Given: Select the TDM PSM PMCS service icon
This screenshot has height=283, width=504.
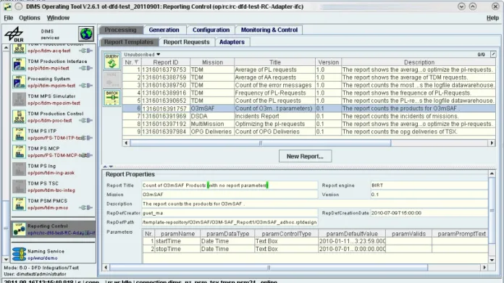Looking at the screenshot, I should (19, 203).
